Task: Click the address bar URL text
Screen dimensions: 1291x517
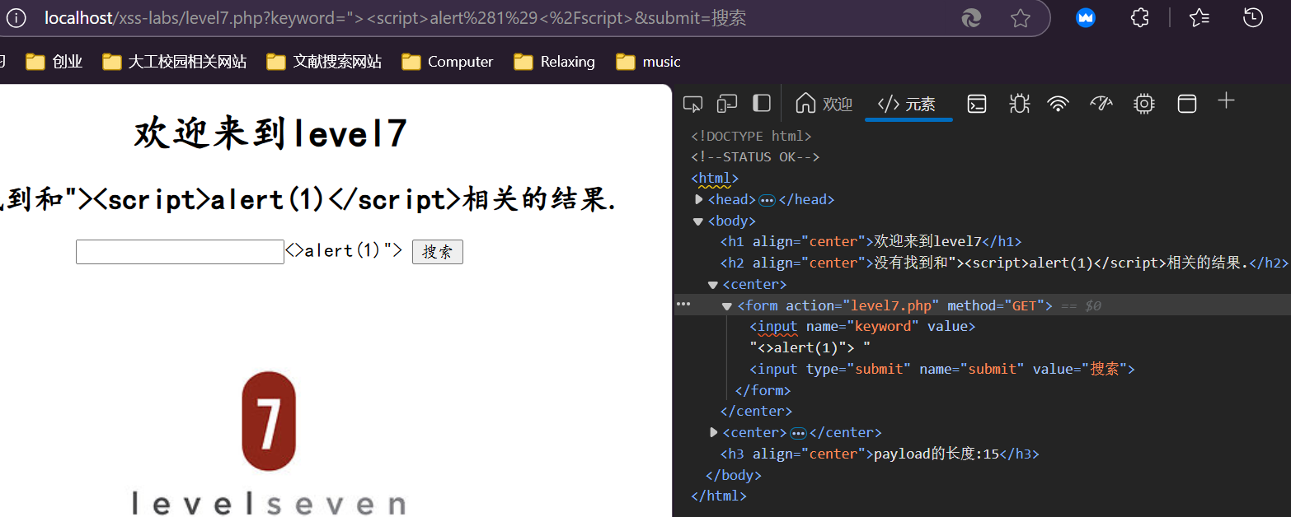Action: point(396,18)
